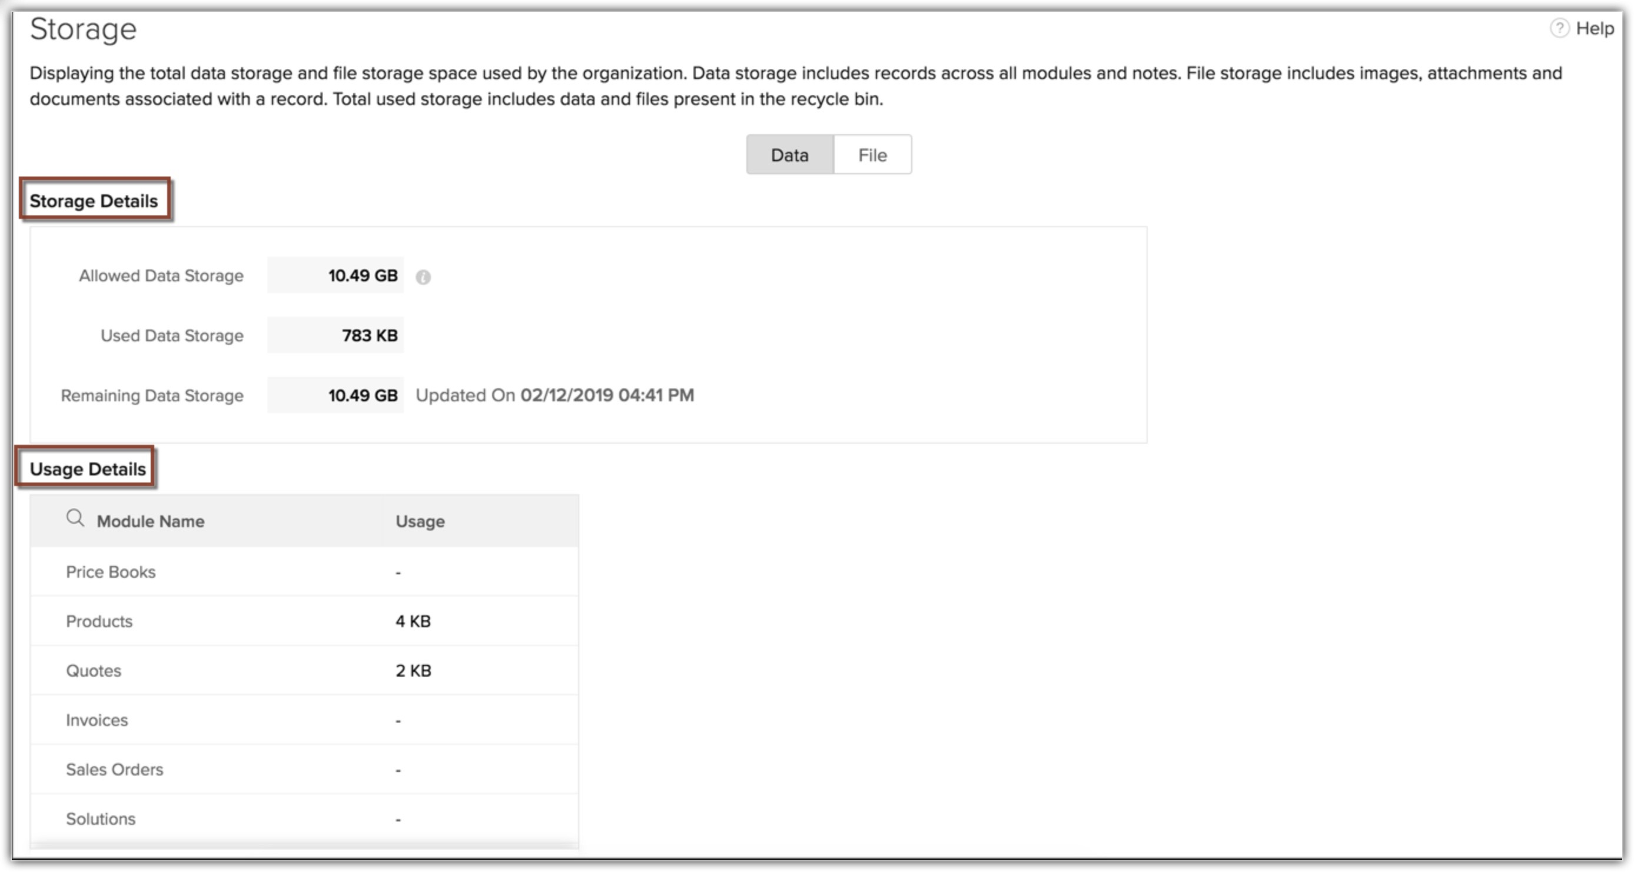Switch to the File tab

(872, 155)
